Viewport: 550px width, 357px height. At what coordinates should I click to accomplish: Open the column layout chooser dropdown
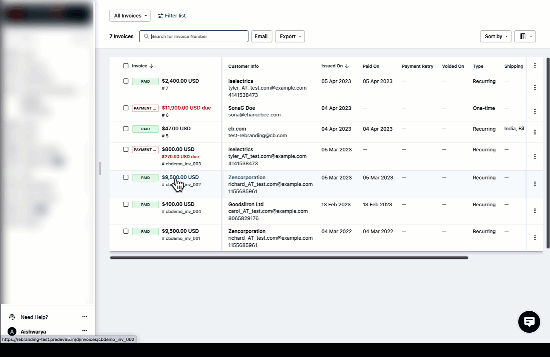pos(525,36)
